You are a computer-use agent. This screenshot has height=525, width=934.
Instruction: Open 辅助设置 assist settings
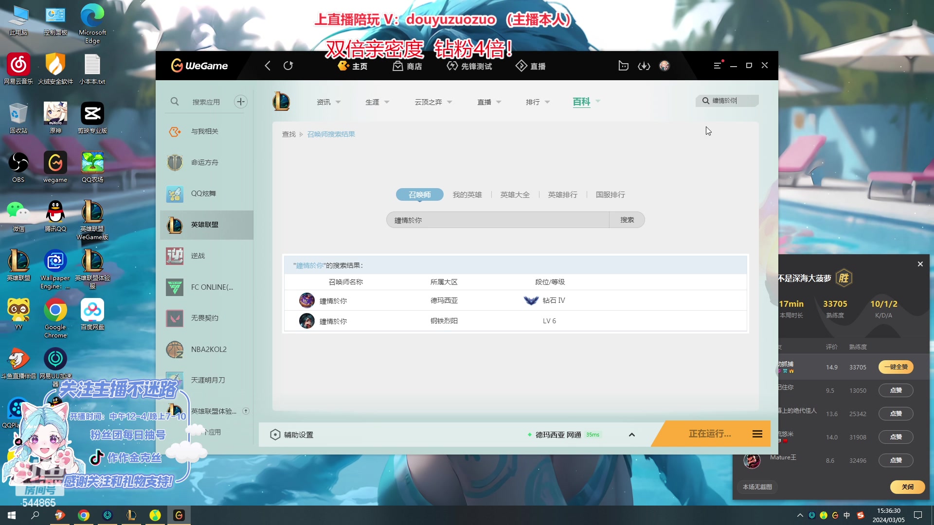pyautogui.click(x=292, y=435)
